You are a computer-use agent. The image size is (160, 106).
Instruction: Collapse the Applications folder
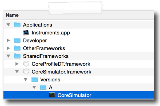click(x=8, y=25)
